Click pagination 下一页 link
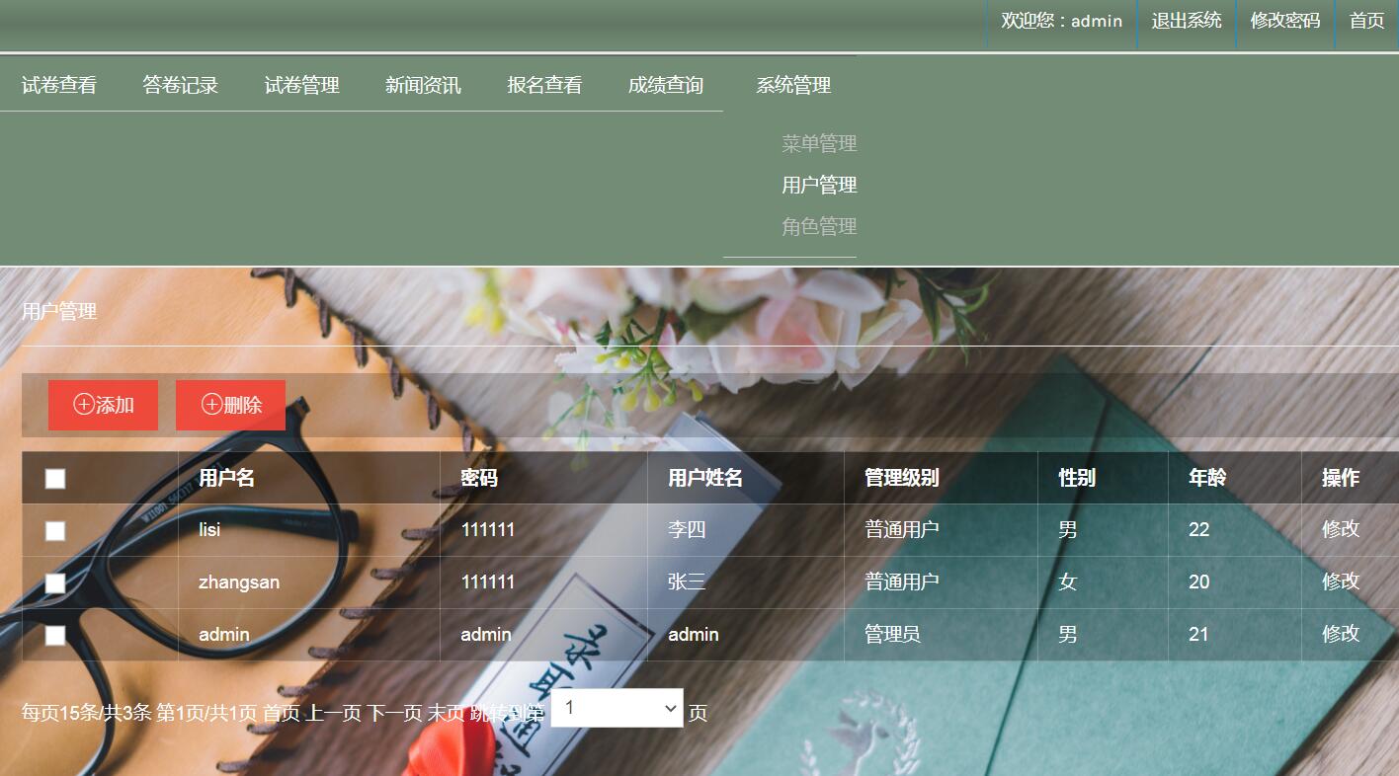The height and width of the screenshot is (776, 1399). click(x=394, y=713)
